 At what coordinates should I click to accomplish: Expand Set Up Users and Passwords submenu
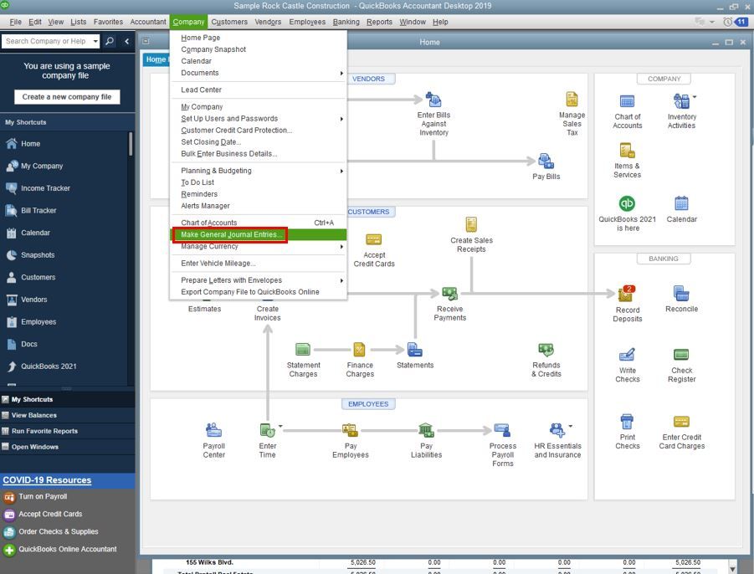(x=341, y=119)
